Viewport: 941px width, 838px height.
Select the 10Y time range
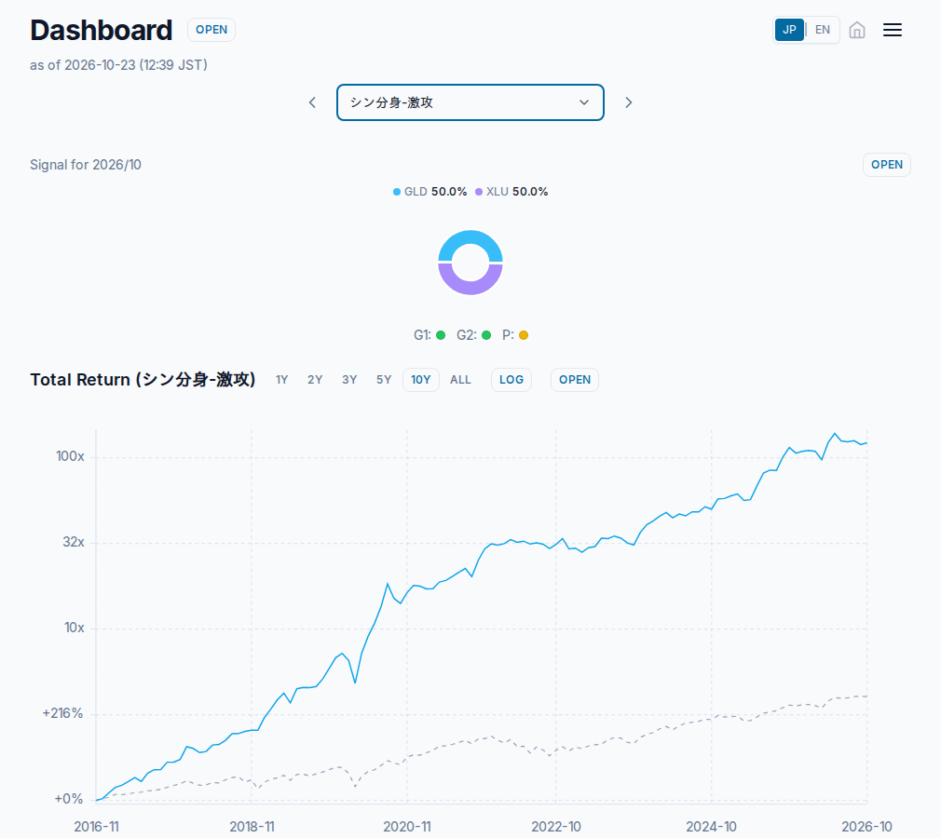tap(421, 380)
